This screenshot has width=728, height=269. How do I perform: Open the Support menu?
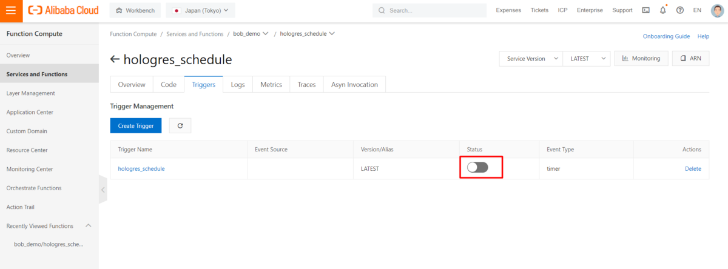point(622,10)
